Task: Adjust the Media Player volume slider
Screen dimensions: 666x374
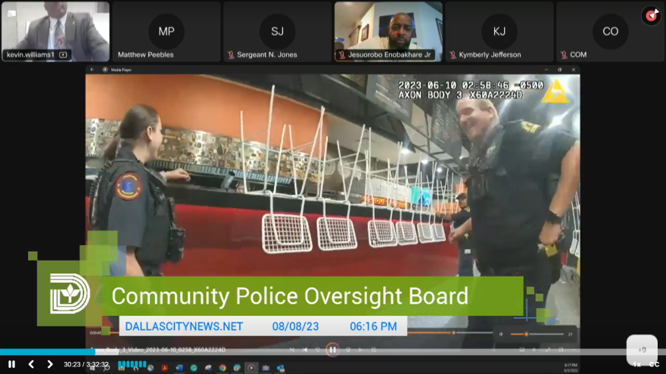Action: tap(537, 334)
